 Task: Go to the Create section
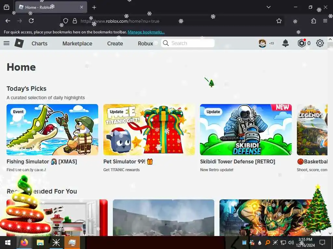coord(115,43)
